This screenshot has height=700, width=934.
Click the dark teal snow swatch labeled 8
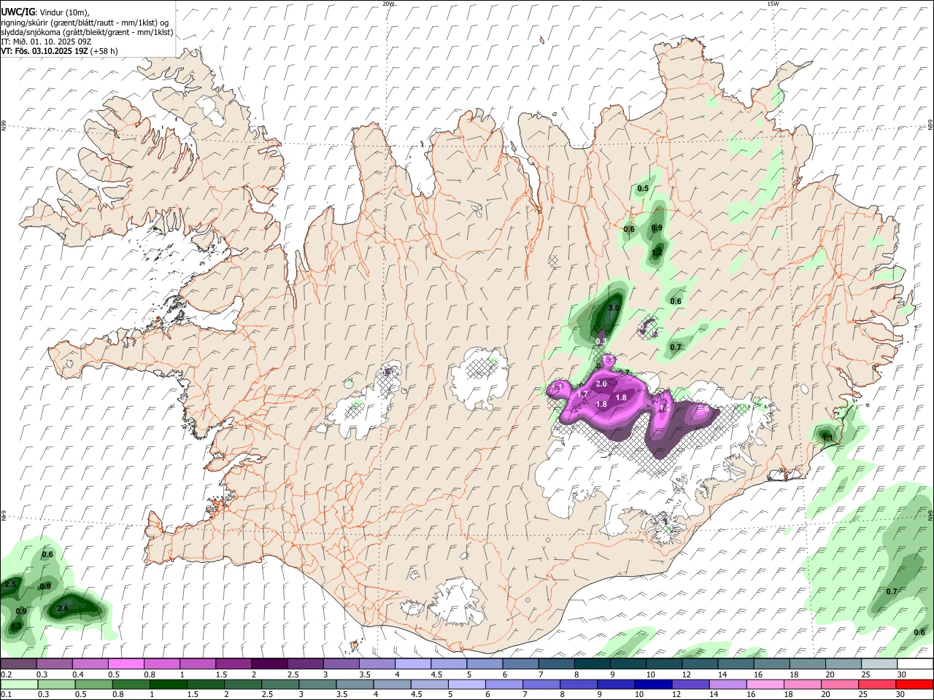click(591, 664)
